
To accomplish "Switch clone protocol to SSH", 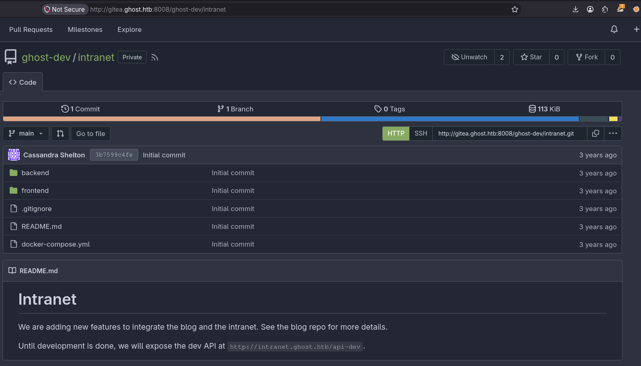I will point(421,134).
